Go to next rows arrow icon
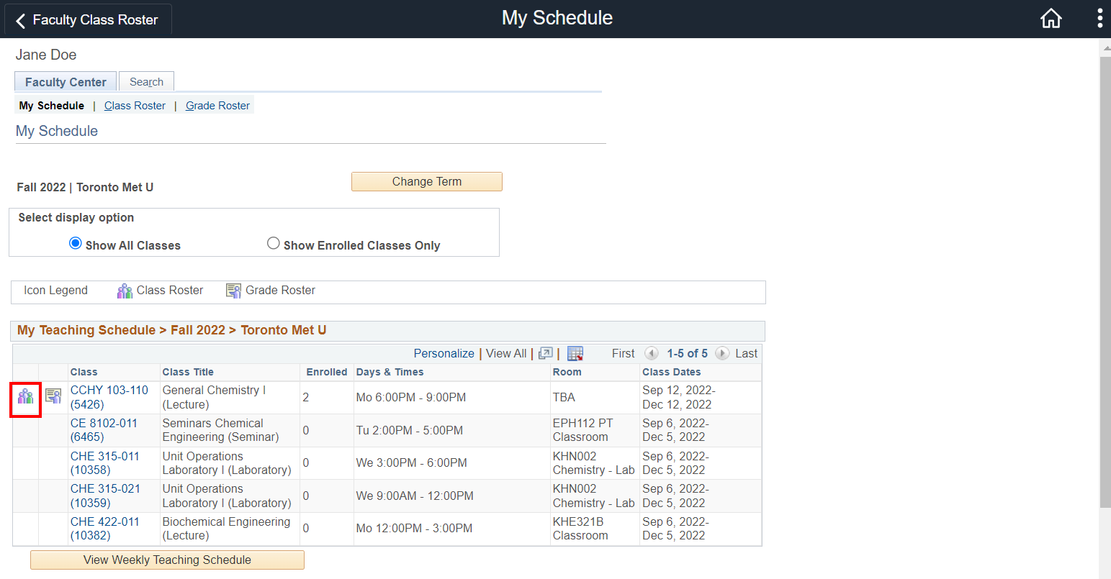Viewport: 1111px width, 579px height. [722, 353]
